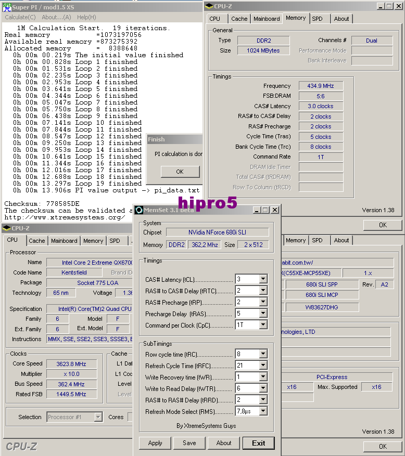405x456 pixels.
Task: Click OK in the bottom-right CPU-Z window
Action: pyautogui.click(x=383, y=447)
